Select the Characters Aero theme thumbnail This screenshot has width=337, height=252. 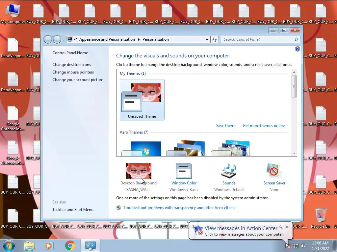pyautogui.click(x=230, y=148)
